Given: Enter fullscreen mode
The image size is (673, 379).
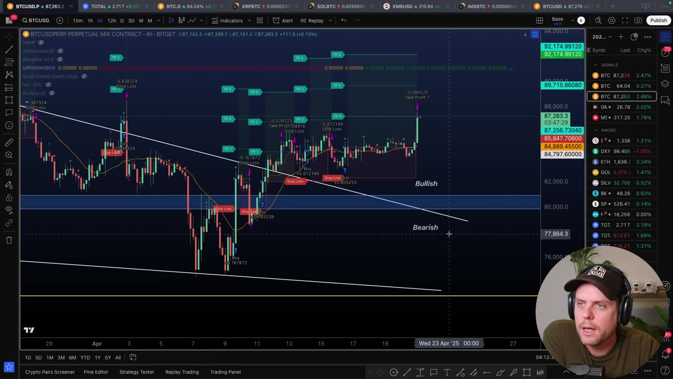Looking at the screenshot, I should pyautogui.click(x=625, y=21).
